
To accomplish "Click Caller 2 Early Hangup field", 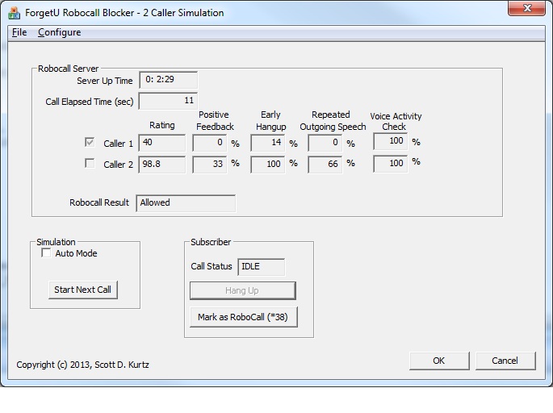I will pyautogui.click(x=268, y=165).
